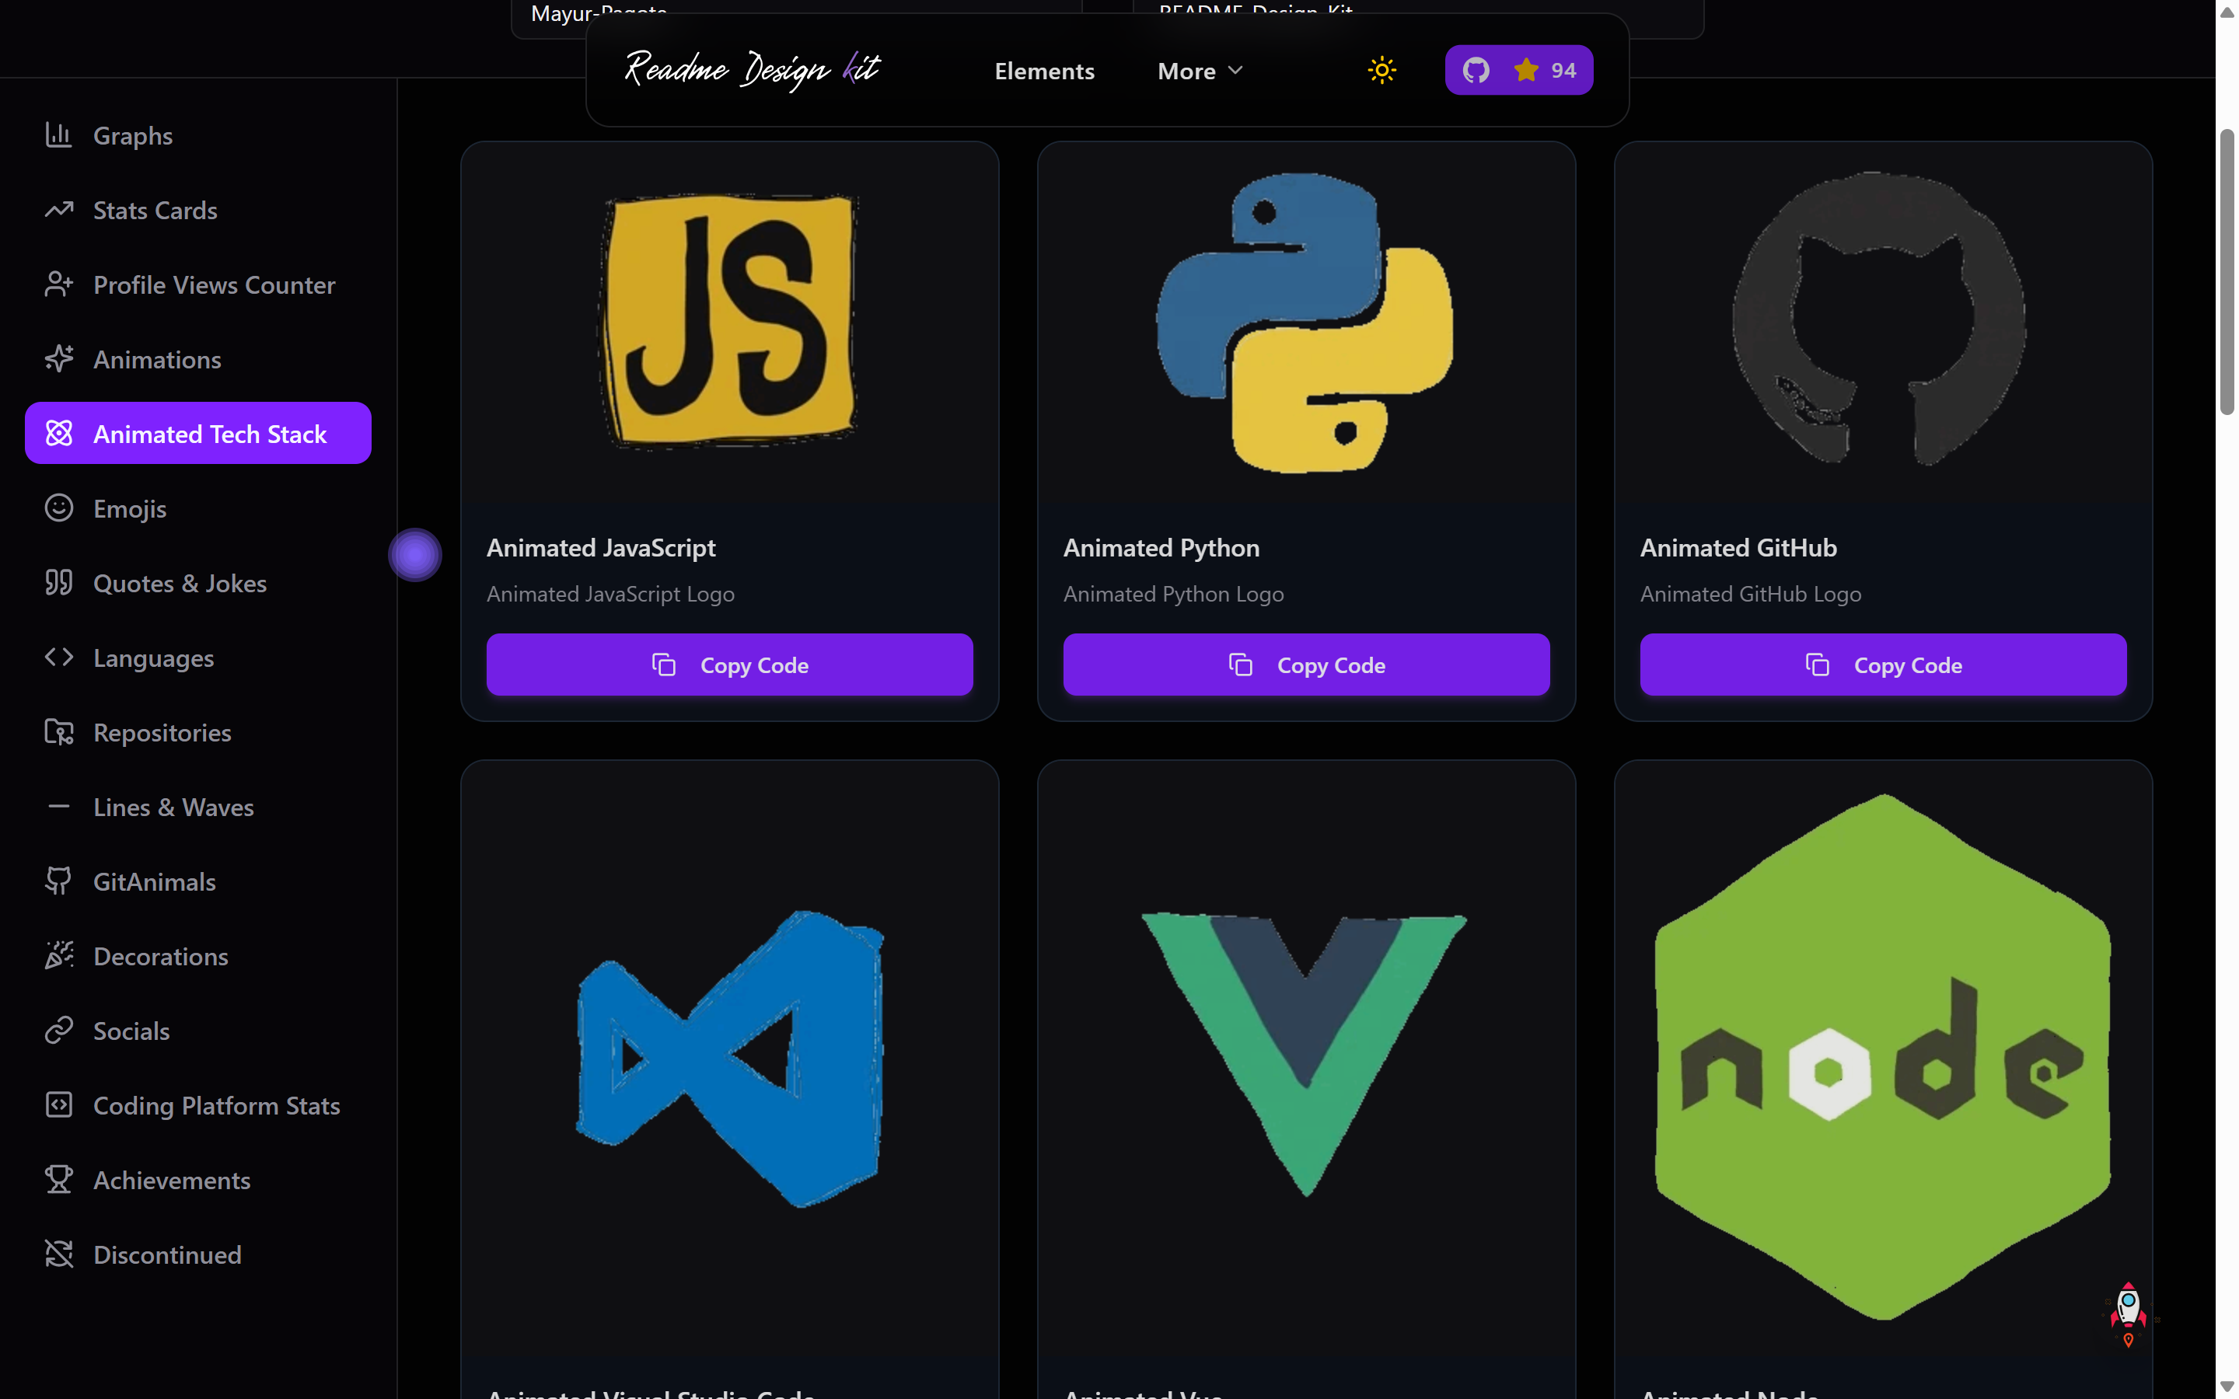Image resolution: width=2239 pixels, height=1399 pixels.
Task: Click the GitAnimals cat icon
Action: pos(58,881)
